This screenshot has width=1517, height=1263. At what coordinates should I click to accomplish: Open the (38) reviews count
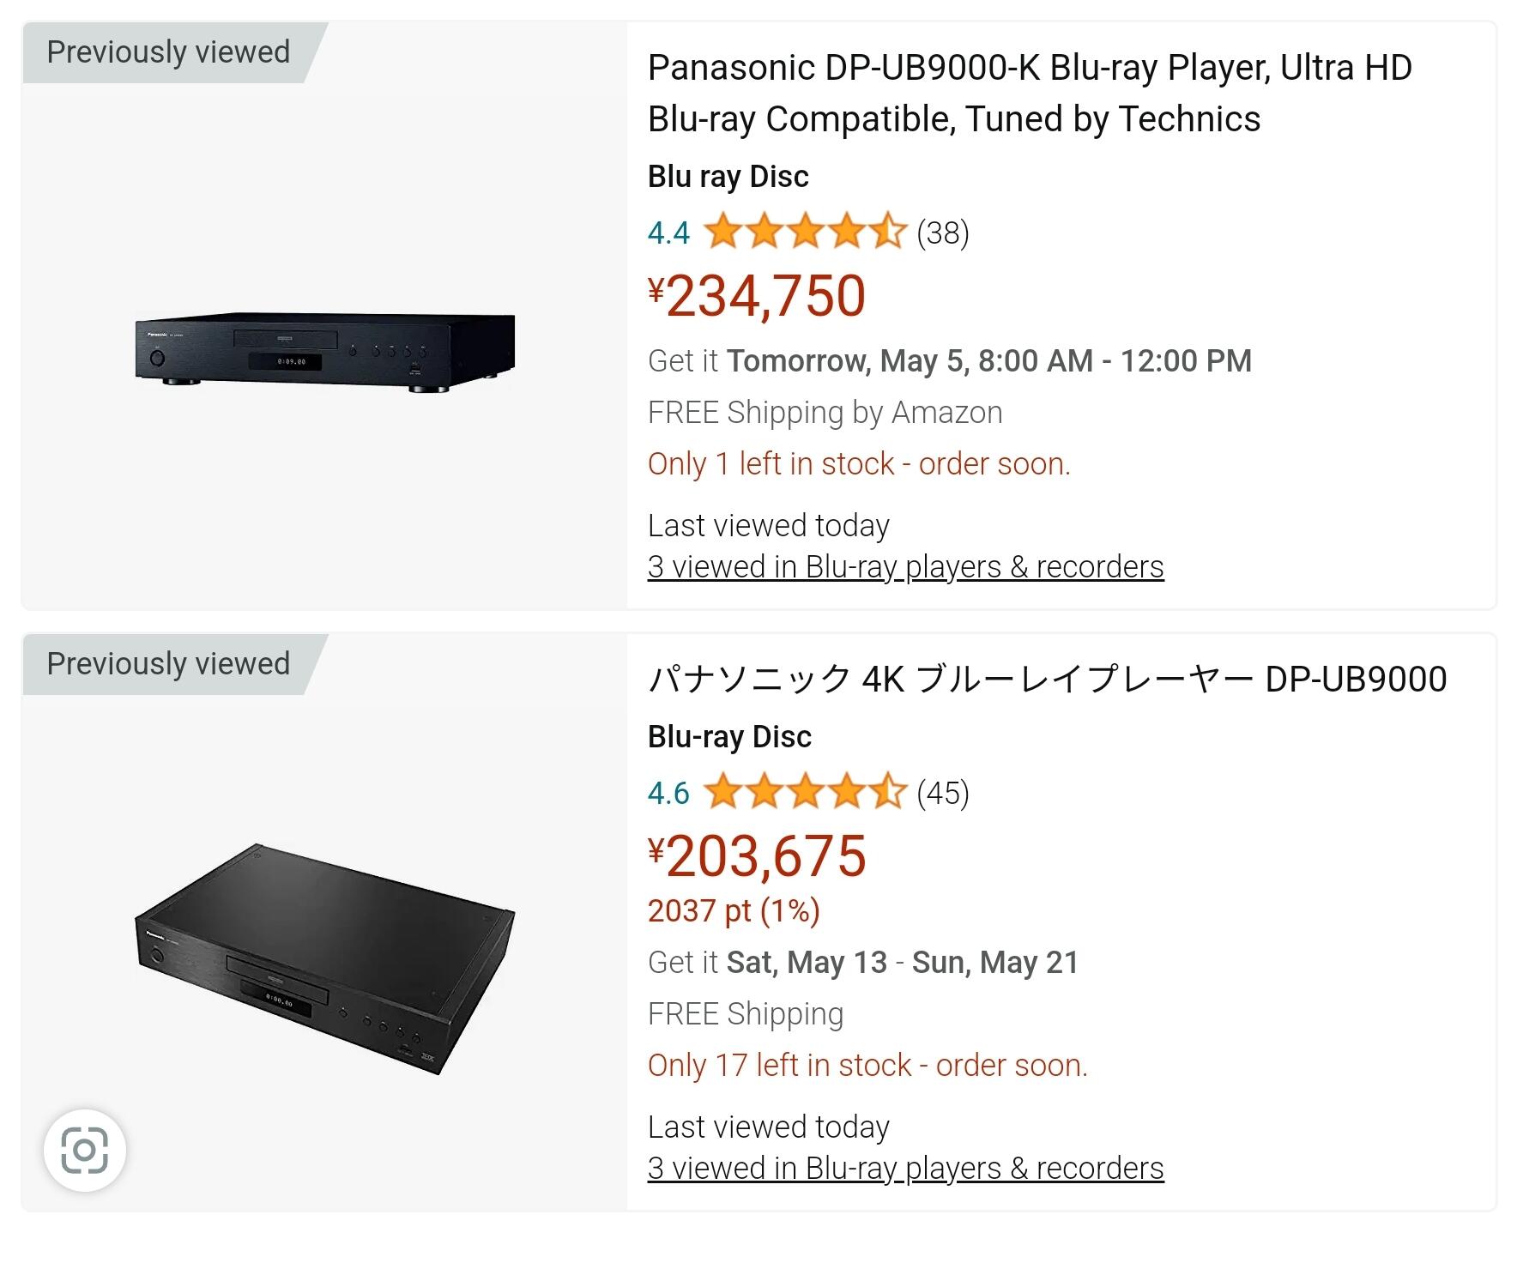pyautogui.click(x=942, y=233)
